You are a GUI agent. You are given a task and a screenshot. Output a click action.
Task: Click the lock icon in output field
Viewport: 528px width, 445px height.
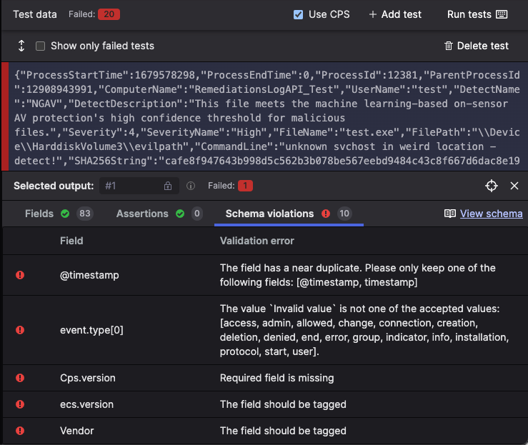168,186
